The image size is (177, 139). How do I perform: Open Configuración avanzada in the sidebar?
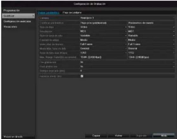[17, 21]
